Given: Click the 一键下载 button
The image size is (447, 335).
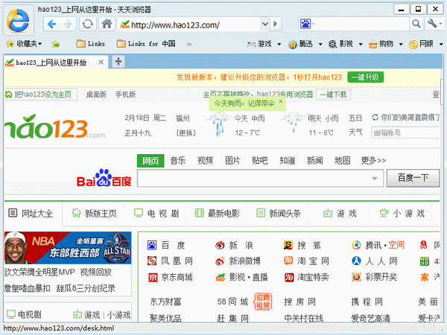Looking at the screenshot, I should point(333,95).
